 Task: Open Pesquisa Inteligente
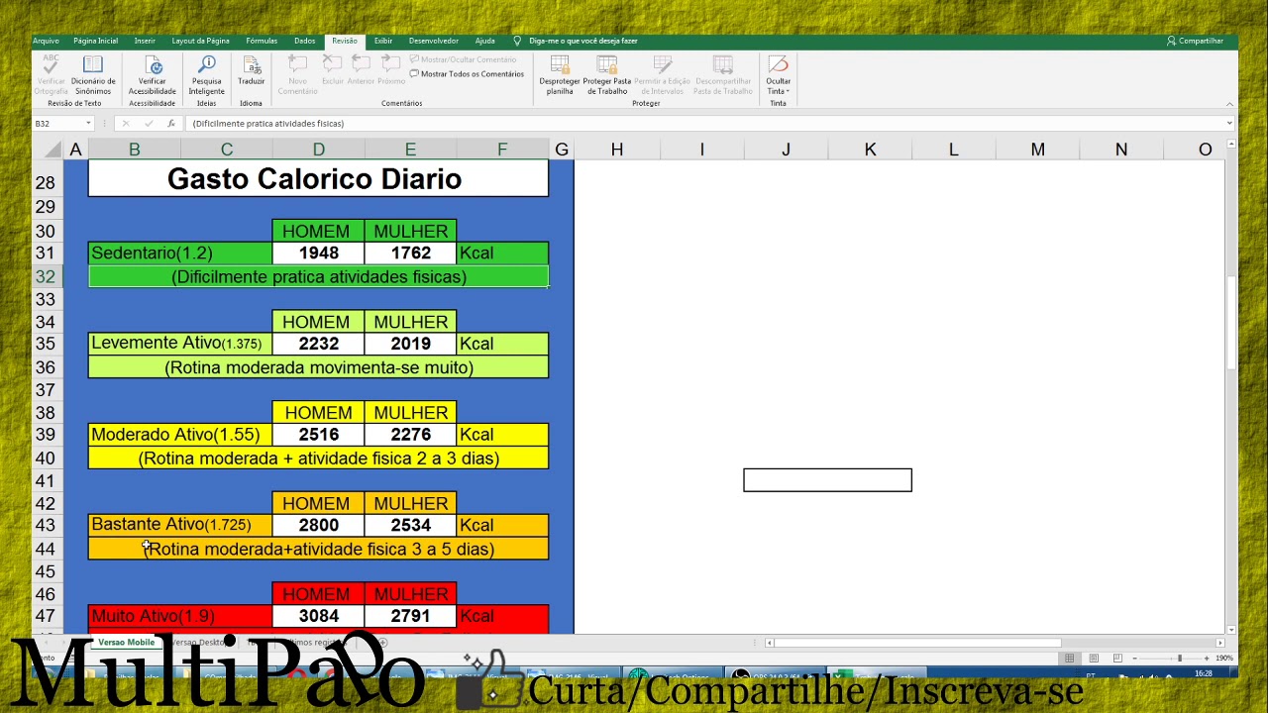[x=207, y=75]
